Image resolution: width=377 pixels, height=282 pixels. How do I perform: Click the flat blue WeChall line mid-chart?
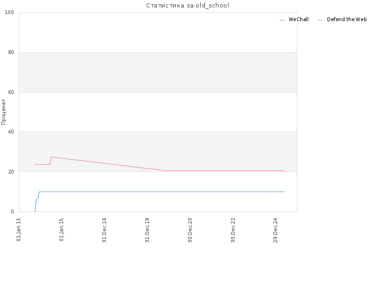(162, 192)
